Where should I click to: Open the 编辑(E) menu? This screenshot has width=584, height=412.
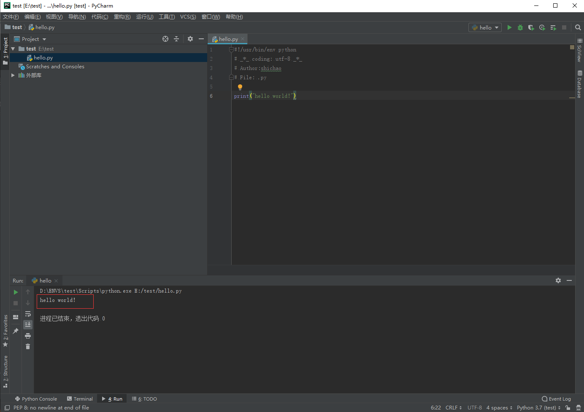pyautogui.click(x=32, y=17)
